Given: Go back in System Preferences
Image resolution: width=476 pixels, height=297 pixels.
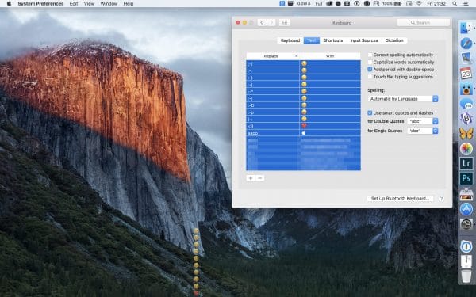Looking at the screenshot, I should point(262,22).
